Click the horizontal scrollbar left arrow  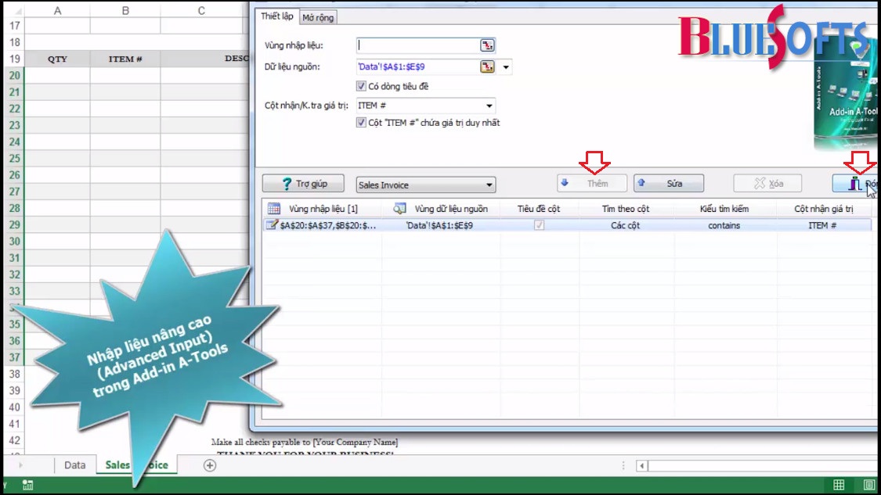pyautogui.click(x=641, y=466)
